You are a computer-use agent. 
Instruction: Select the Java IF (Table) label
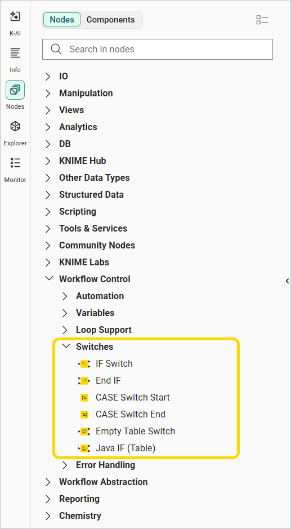[126, 448]
